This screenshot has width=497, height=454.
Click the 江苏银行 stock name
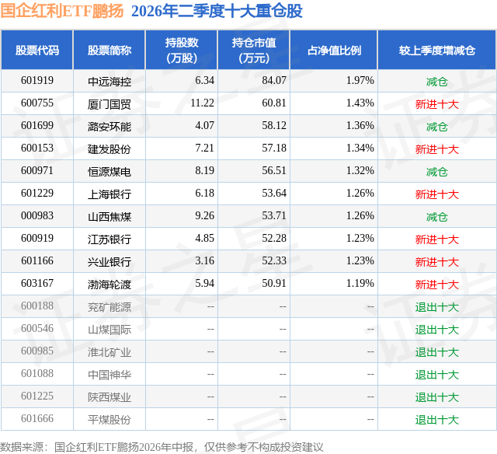point(109,239)
